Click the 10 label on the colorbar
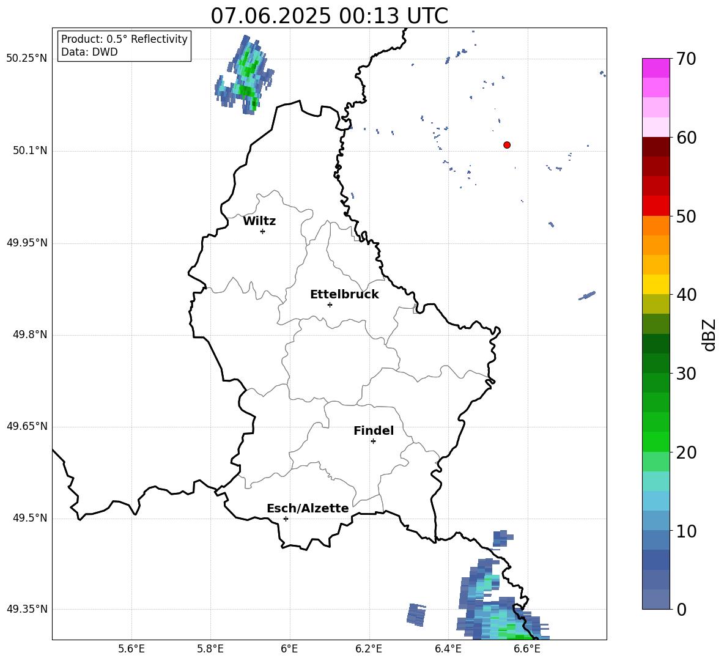The height and width of the screenshot is (661, 724). pos(686,531)
